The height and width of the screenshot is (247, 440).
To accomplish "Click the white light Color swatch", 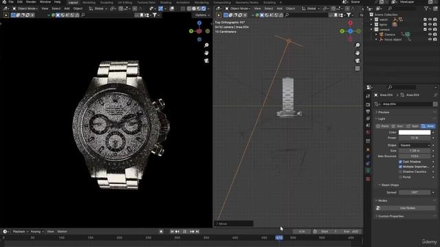I will click(415, 132).
